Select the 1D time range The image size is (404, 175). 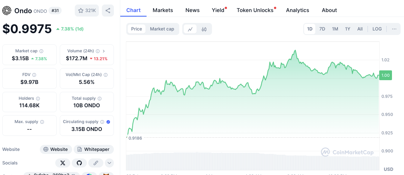click(x=310, y=29)
